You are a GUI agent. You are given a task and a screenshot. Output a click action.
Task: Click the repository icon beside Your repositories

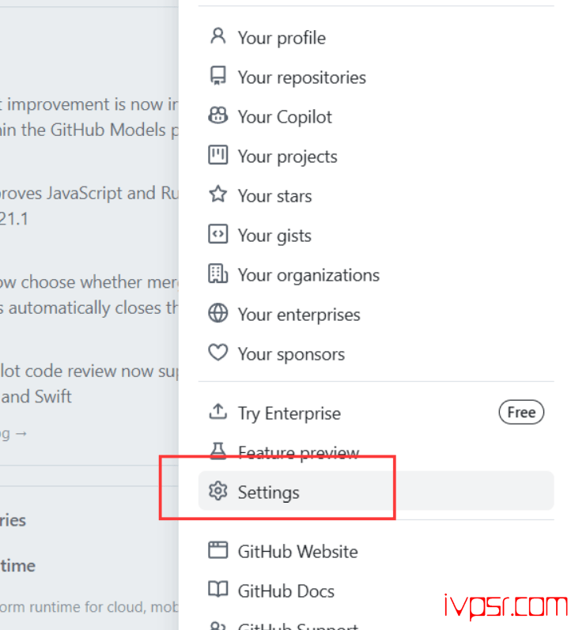pos(218,77)
